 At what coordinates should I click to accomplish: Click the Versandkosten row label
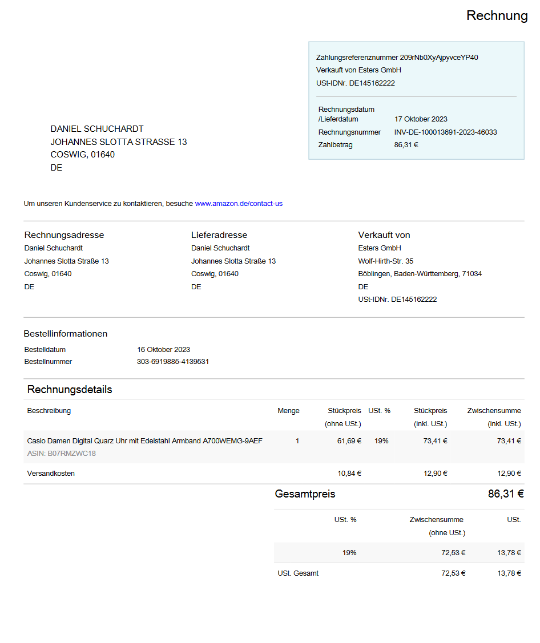51,474
